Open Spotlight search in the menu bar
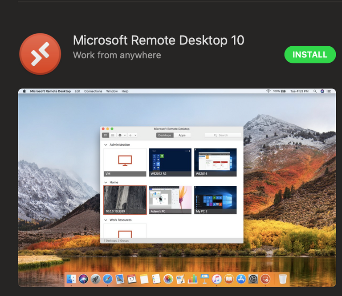Screen dimensions: 342x296 315,91
